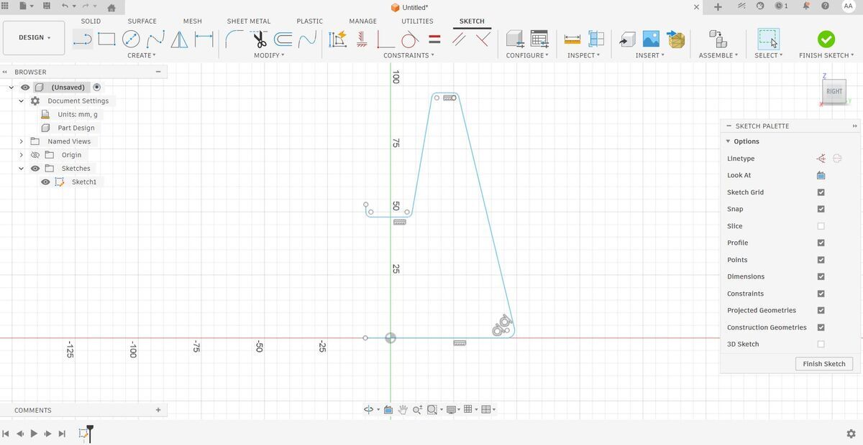Toggle the Dimensions checkbox

coord(821,276)
